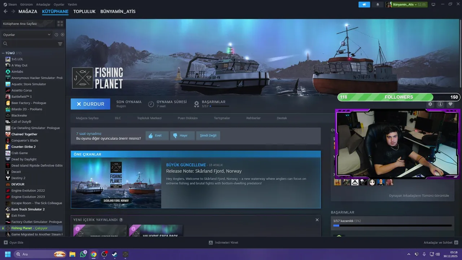Click the library search magnifier icon
Screen dimensions: 462x260
(x=5, y=44)
